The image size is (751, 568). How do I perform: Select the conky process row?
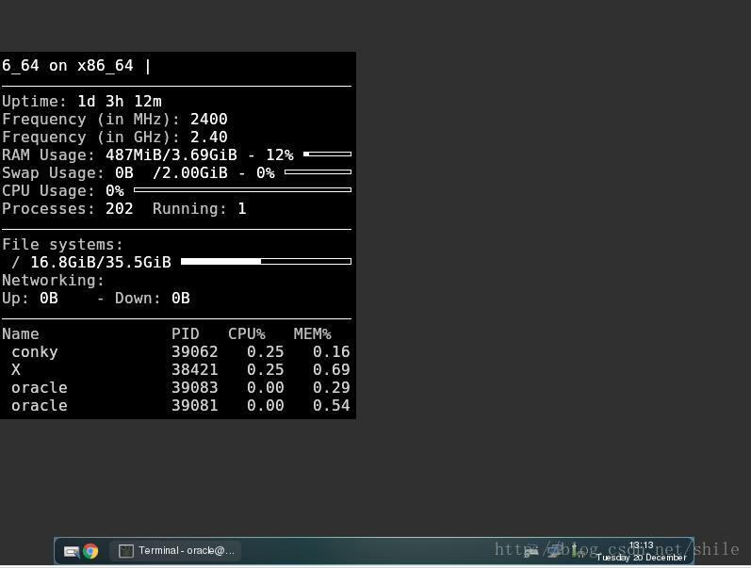pyautogui.click(x=175, y=351)
